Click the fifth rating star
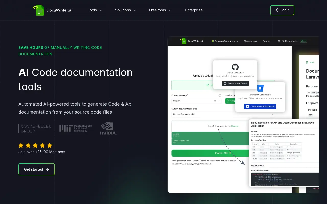 click(49, 145)
